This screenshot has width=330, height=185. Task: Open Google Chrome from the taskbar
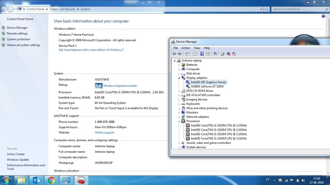(51, 180)
